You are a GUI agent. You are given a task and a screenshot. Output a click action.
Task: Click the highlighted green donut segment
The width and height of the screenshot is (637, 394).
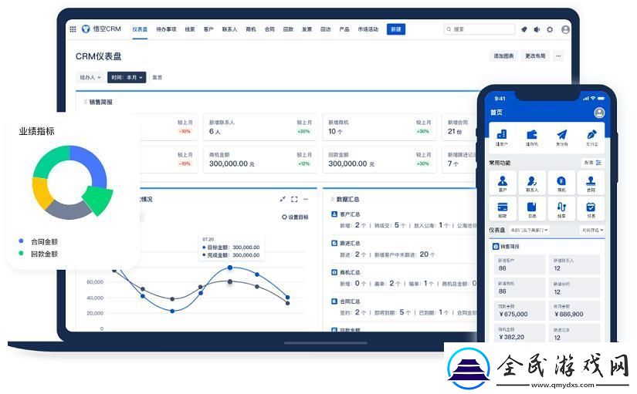click(x=97, y=200)
